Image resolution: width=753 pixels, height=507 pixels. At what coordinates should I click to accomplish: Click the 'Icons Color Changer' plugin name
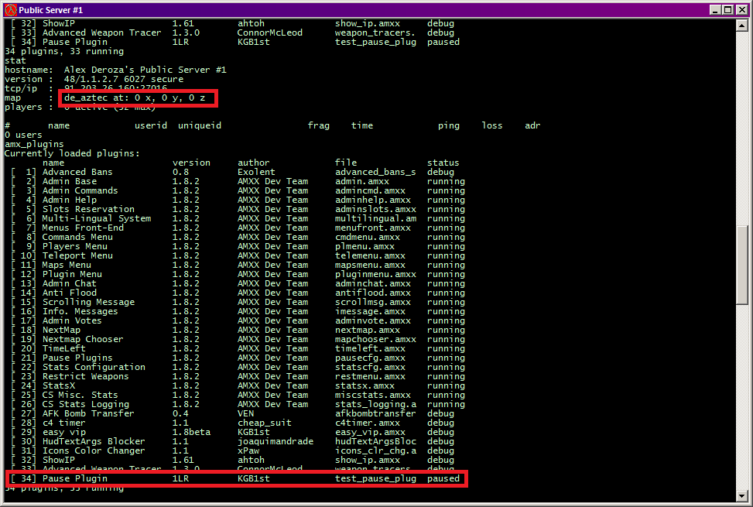pos(94,450)
